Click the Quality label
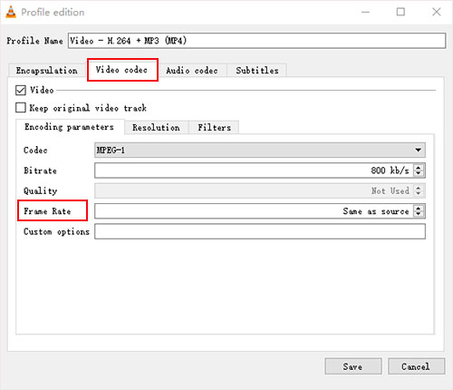 pos(41,190)
